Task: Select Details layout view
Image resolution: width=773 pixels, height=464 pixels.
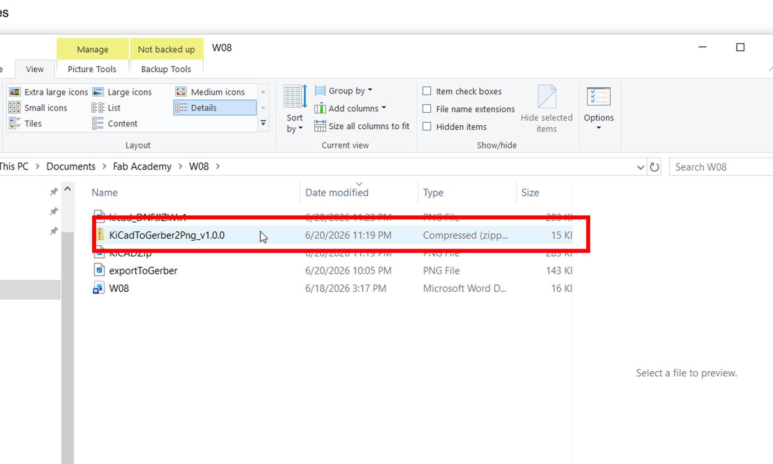Action: pyautogui.click(x=215, y=108)
